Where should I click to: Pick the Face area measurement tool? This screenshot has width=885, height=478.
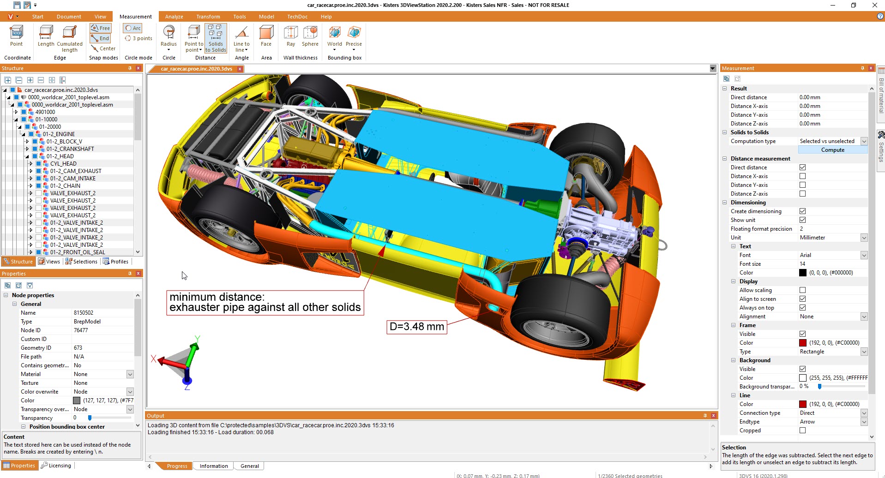click(266, 36)
